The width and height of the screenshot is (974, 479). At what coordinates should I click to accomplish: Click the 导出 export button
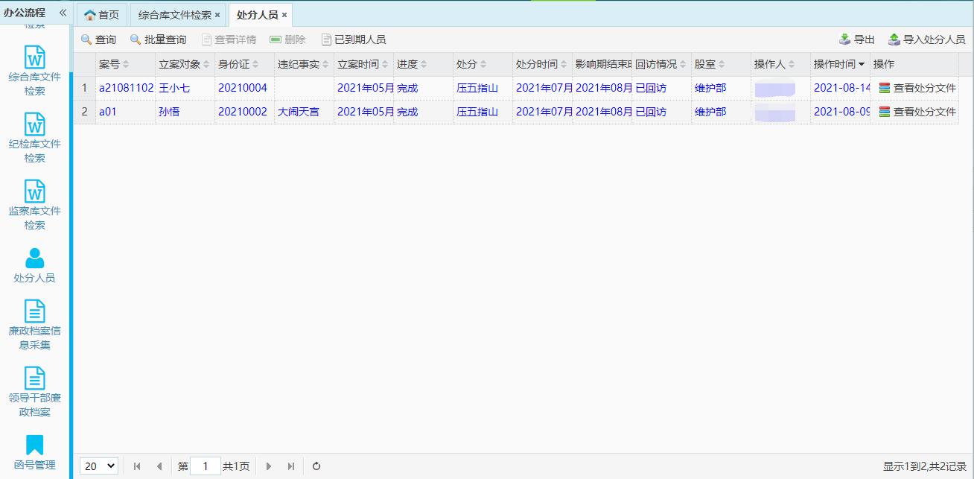(x=856, y=39)
